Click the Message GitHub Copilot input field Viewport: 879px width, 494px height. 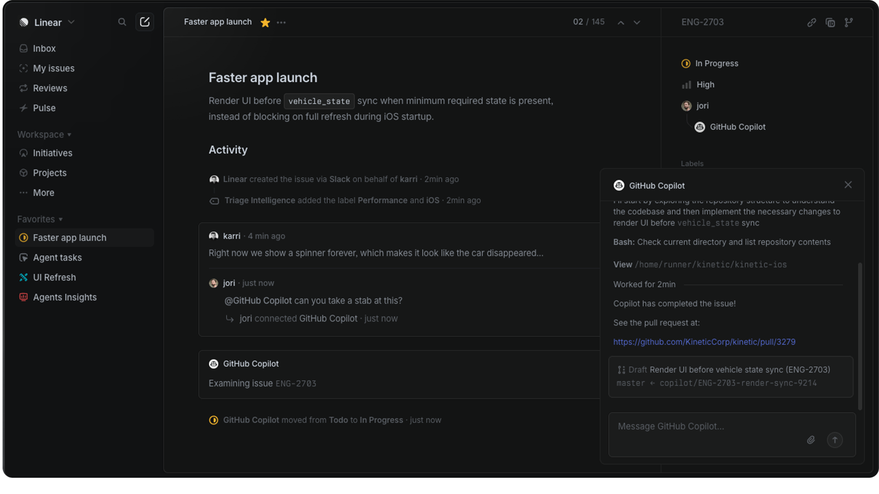click(x=706, y=427)
